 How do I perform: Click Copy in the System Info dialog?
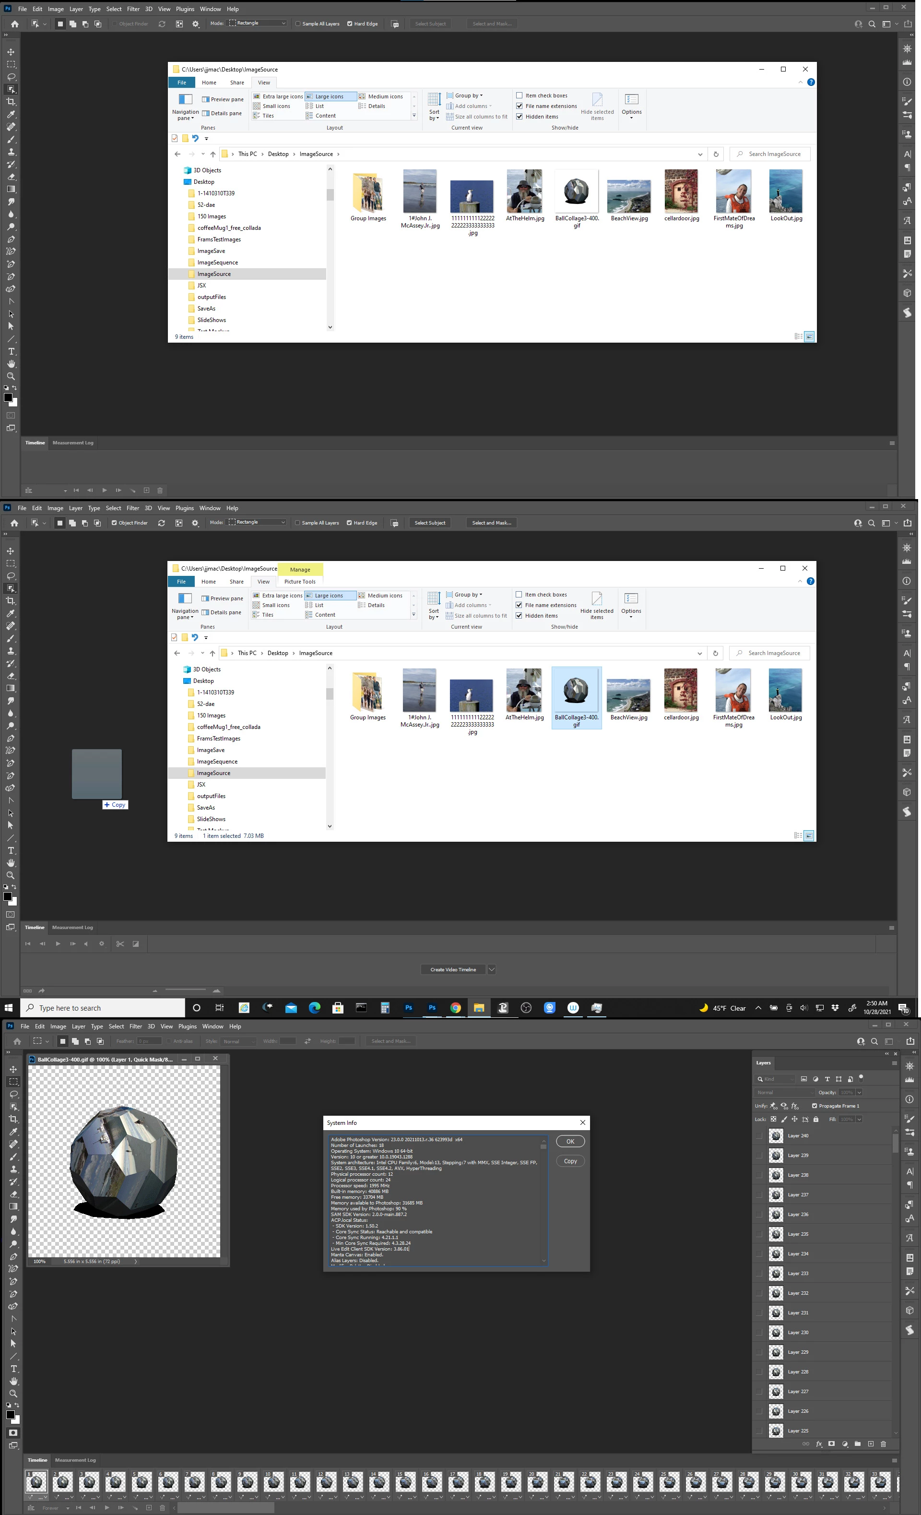point(570,1161)
